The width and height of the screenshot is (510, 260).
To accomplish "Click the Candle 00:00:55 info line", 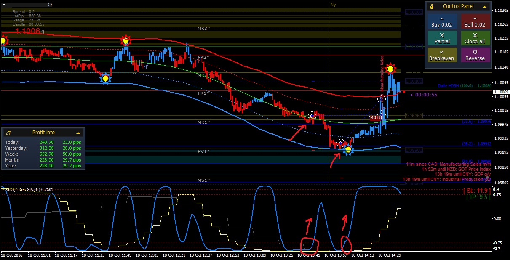I will (28, 24).
